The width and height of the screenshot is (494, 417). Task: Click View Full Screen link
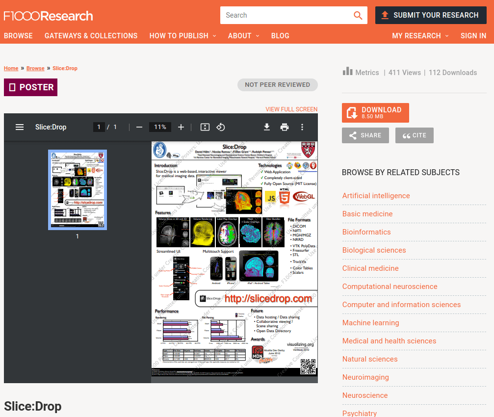tap(291, 109)
